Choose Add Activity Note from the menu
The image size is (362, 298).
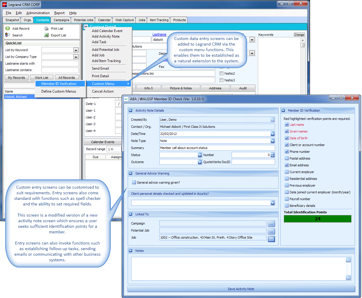[106, 36]
